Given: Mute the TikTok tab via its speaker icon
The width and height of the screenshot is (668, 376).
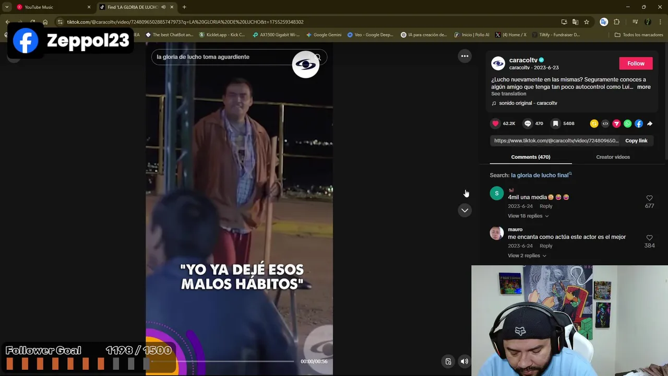Looking at the screenshot, I should click(163, 7).
